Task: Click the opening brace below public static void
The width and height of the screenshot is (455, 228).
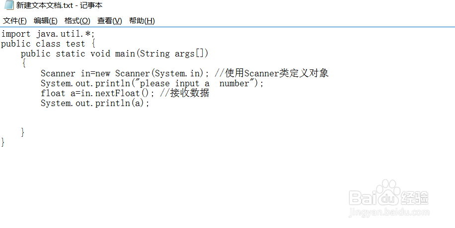Action: 23,63
